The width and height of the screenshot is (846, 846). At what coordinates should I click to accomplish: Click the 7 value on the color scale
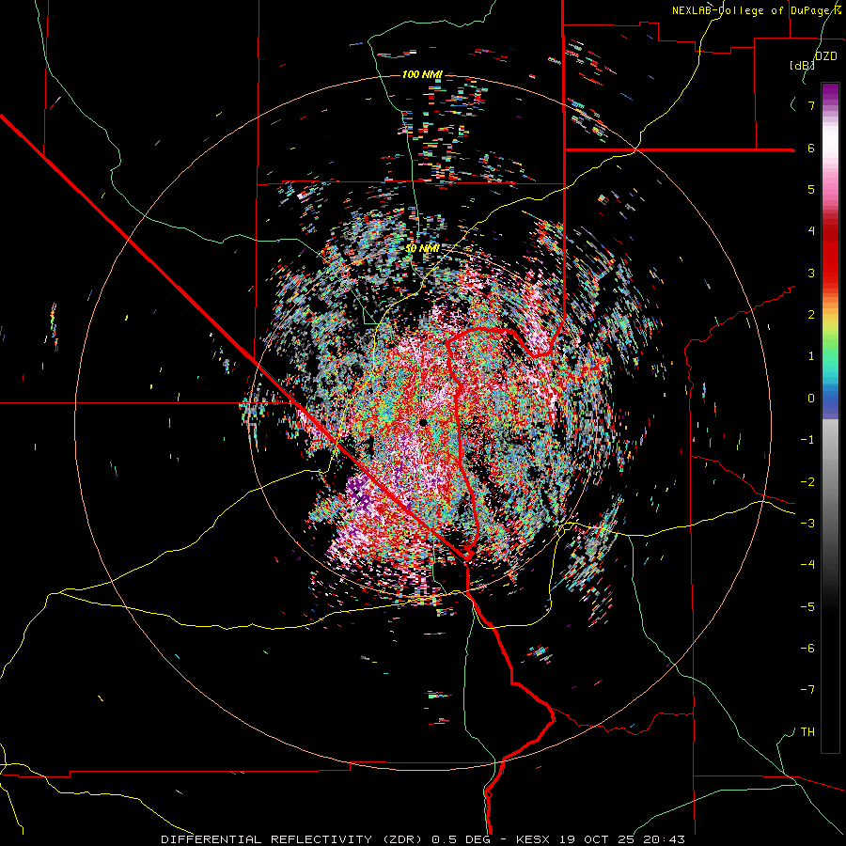click(811, 105)
